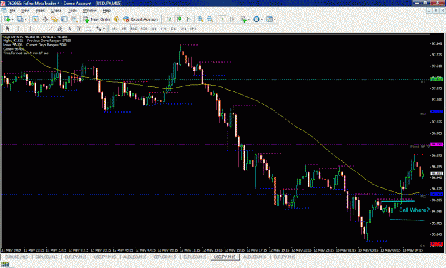Expand the Templates dropdown arrow

click(x=275, y=19)
